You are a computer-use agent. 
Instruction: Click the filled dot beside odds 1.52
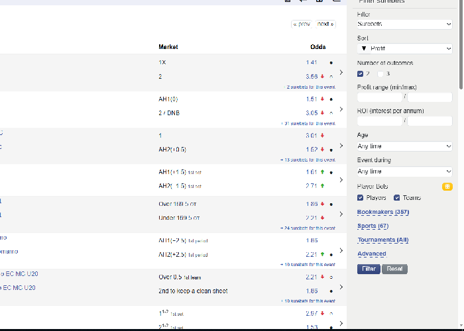click(x=331, y=150)
